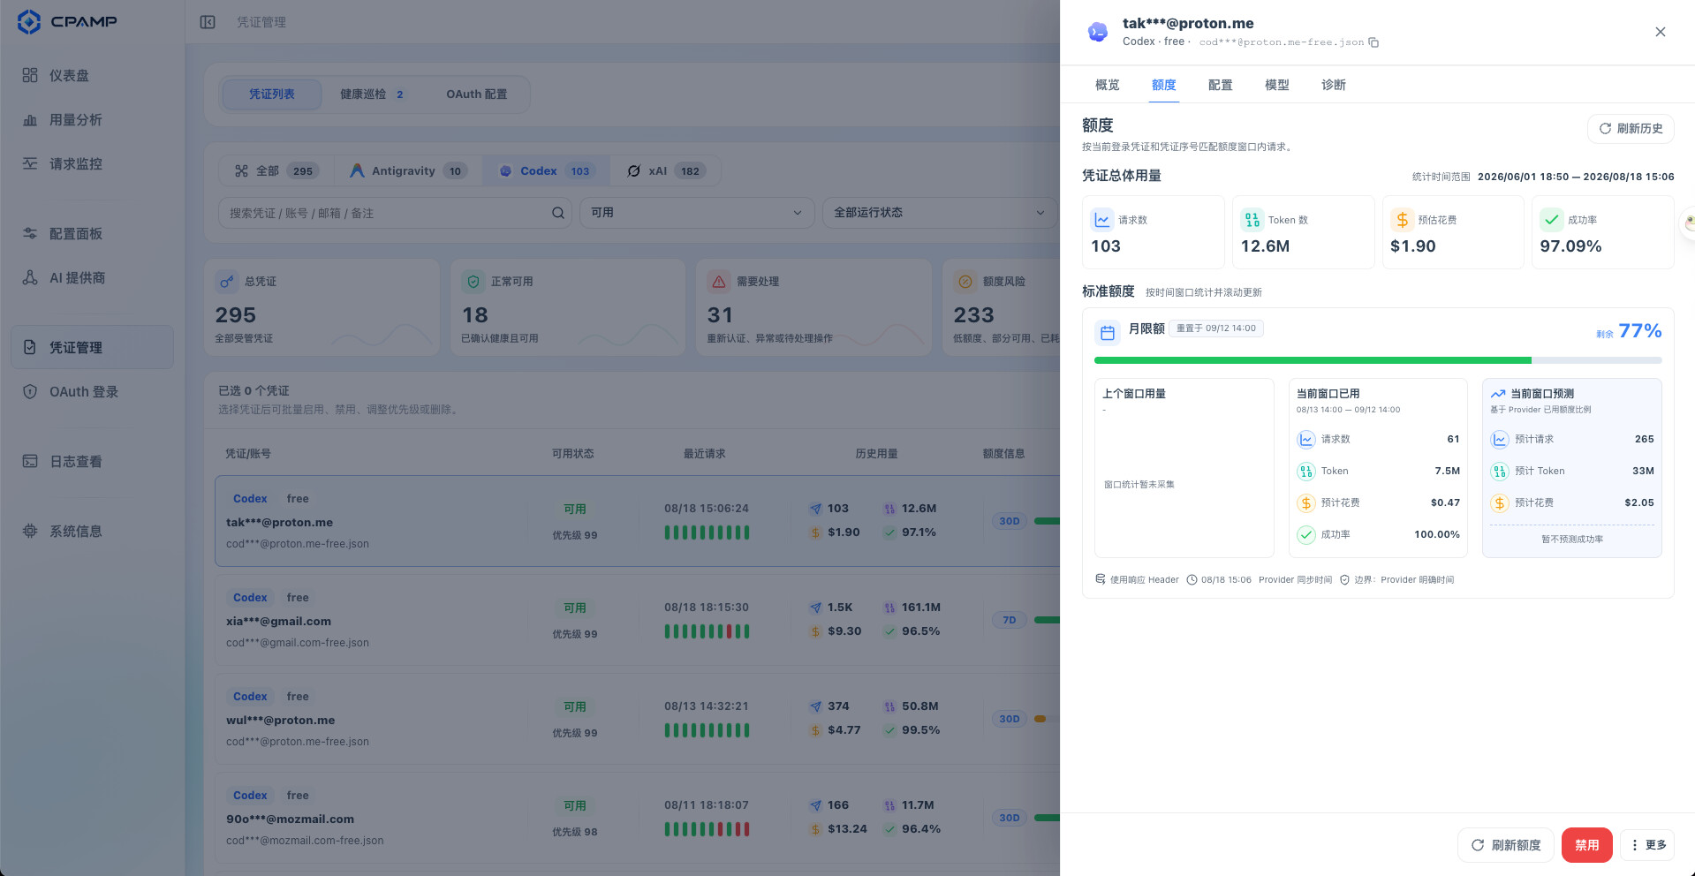Open the 更多 actions menu
Screen dimensions: 1695x876
(1648, 845)
